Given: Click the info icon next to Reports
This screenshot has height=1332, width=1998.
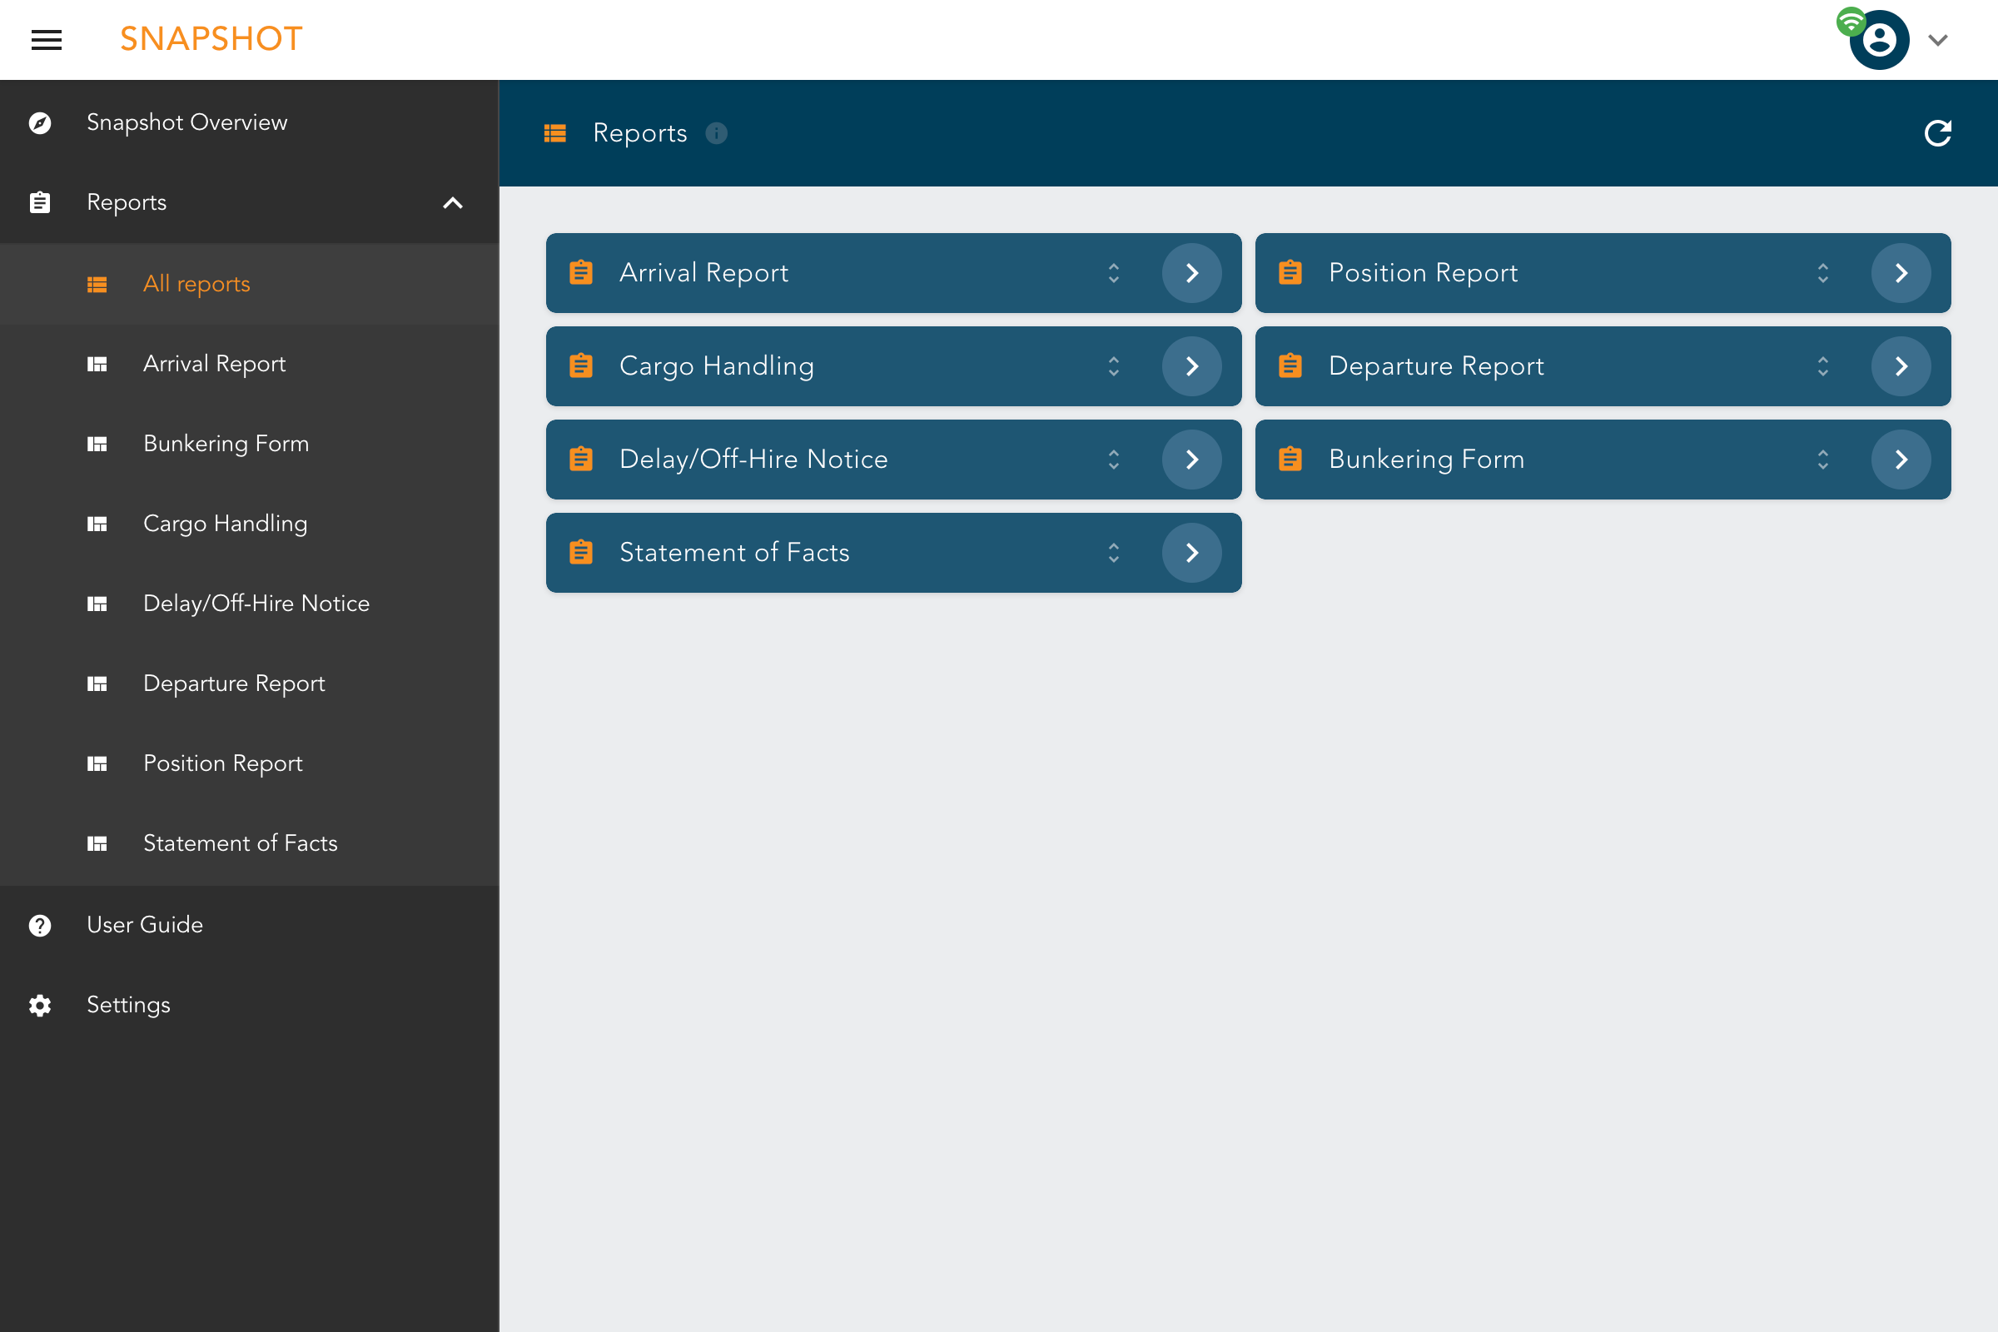Looking at the screenshot, I should click(x=716, y=133).
